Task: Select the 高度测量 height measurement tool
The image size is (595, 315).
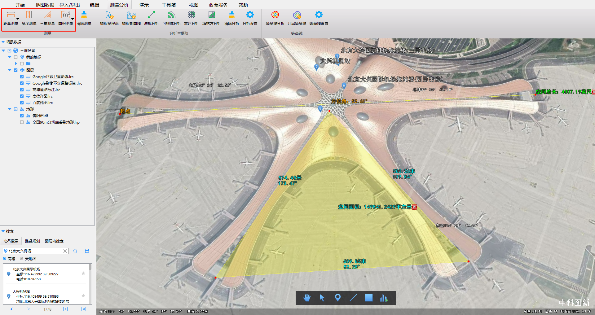Action: [29, 18]
